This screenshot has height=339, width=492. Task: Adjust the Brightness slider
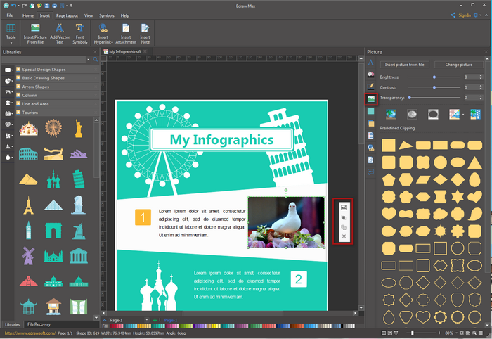(x=435, y=77)
